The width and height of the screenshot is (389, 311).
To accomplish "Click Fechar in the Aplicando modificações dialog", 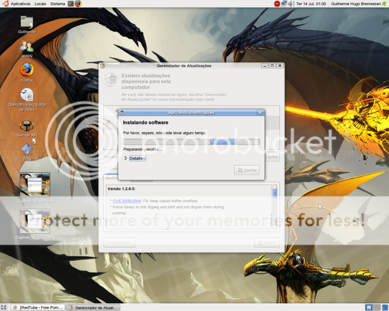I will (247, 170).
